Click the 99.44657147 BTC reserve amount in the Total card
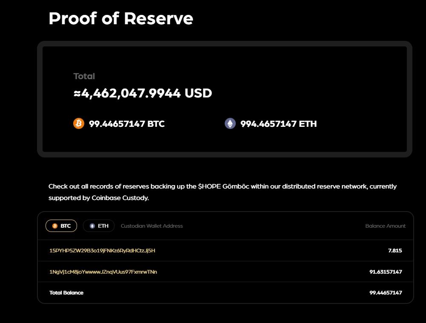The height and width of the screenshot is (323, 426). point(127,124)
